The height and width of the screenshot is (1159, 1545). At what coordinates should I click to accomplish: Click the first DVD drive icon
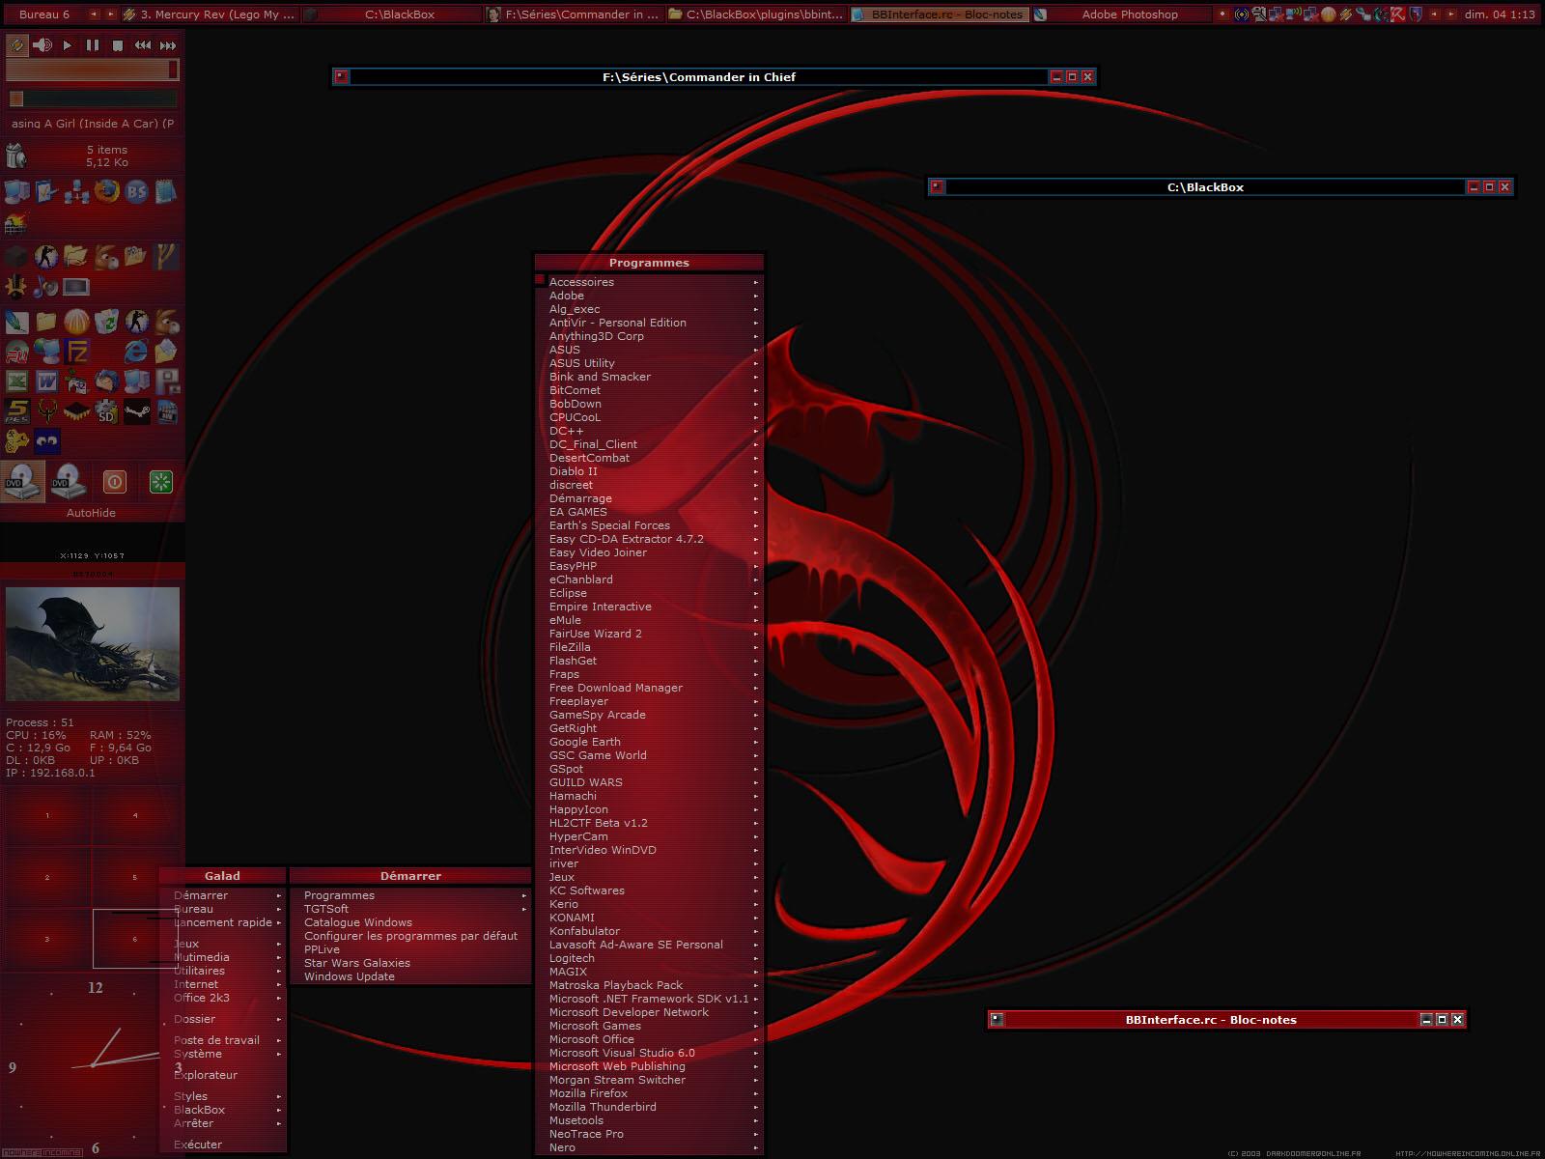tap(22, 481)
